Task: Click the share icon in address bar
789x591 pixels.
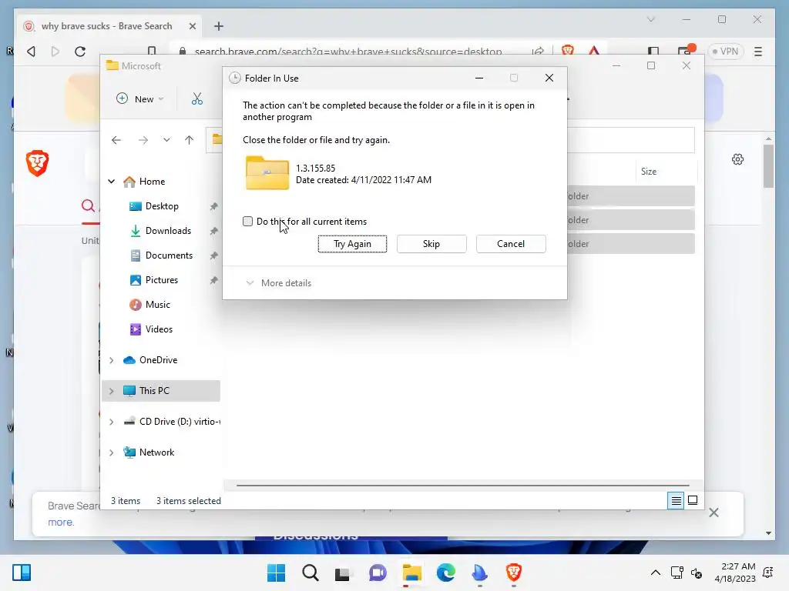Action: click(538, 52)
